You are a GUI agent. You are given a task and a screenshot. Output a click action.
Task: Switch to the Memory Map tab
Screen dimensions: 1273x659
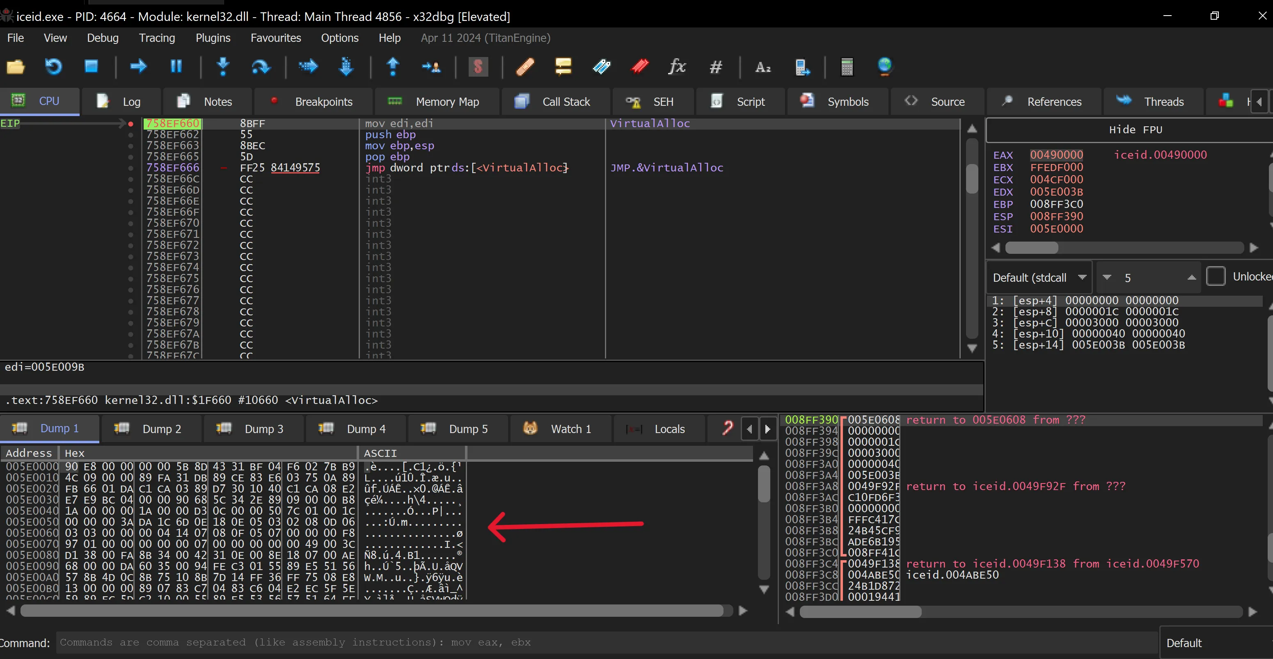(437, 102)
